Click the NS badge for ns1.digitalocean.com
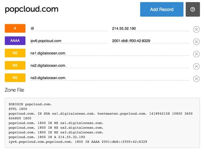 tap(15, 53)
